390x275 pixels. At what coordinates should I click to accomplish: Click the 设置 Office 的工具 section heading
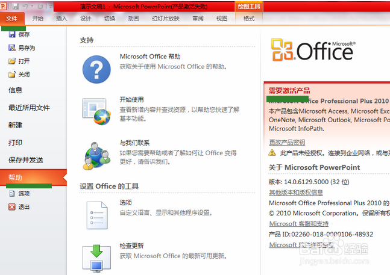[x=109, y=186]
